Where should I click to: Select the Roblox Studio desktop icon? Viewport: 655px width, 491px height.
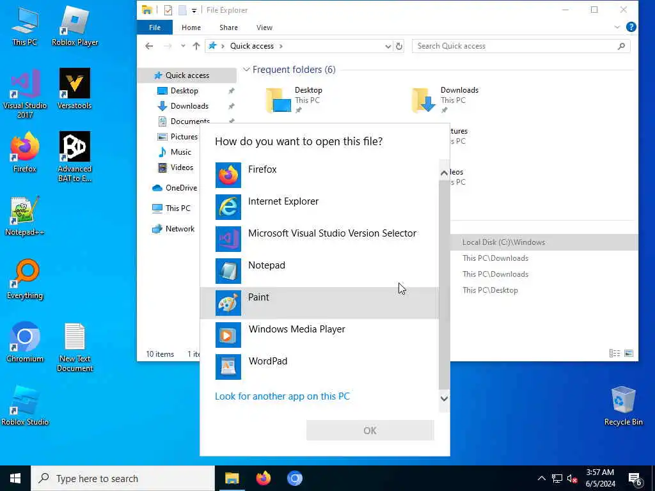[25, 406]
